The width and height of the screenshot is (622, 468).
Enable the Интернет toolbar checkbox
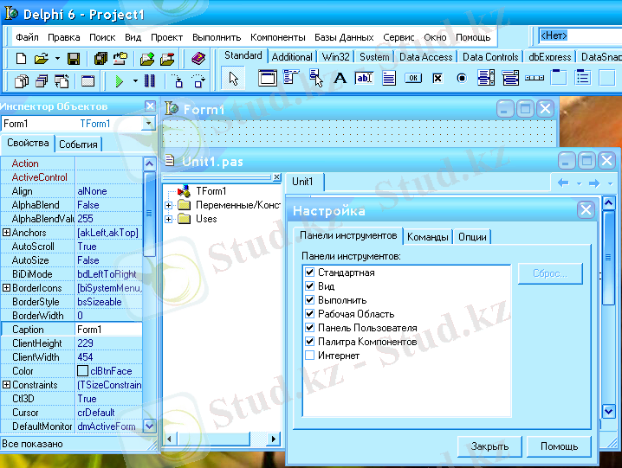coord(310,356)
